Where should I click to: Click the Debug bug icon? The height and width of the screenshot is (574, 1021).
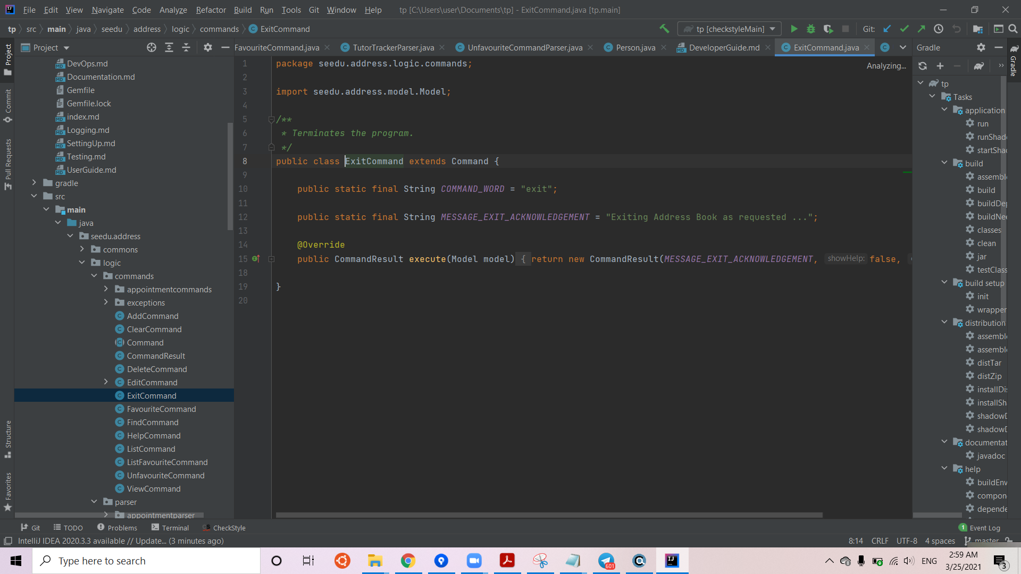pyautogui.click(x=811, y=29)
